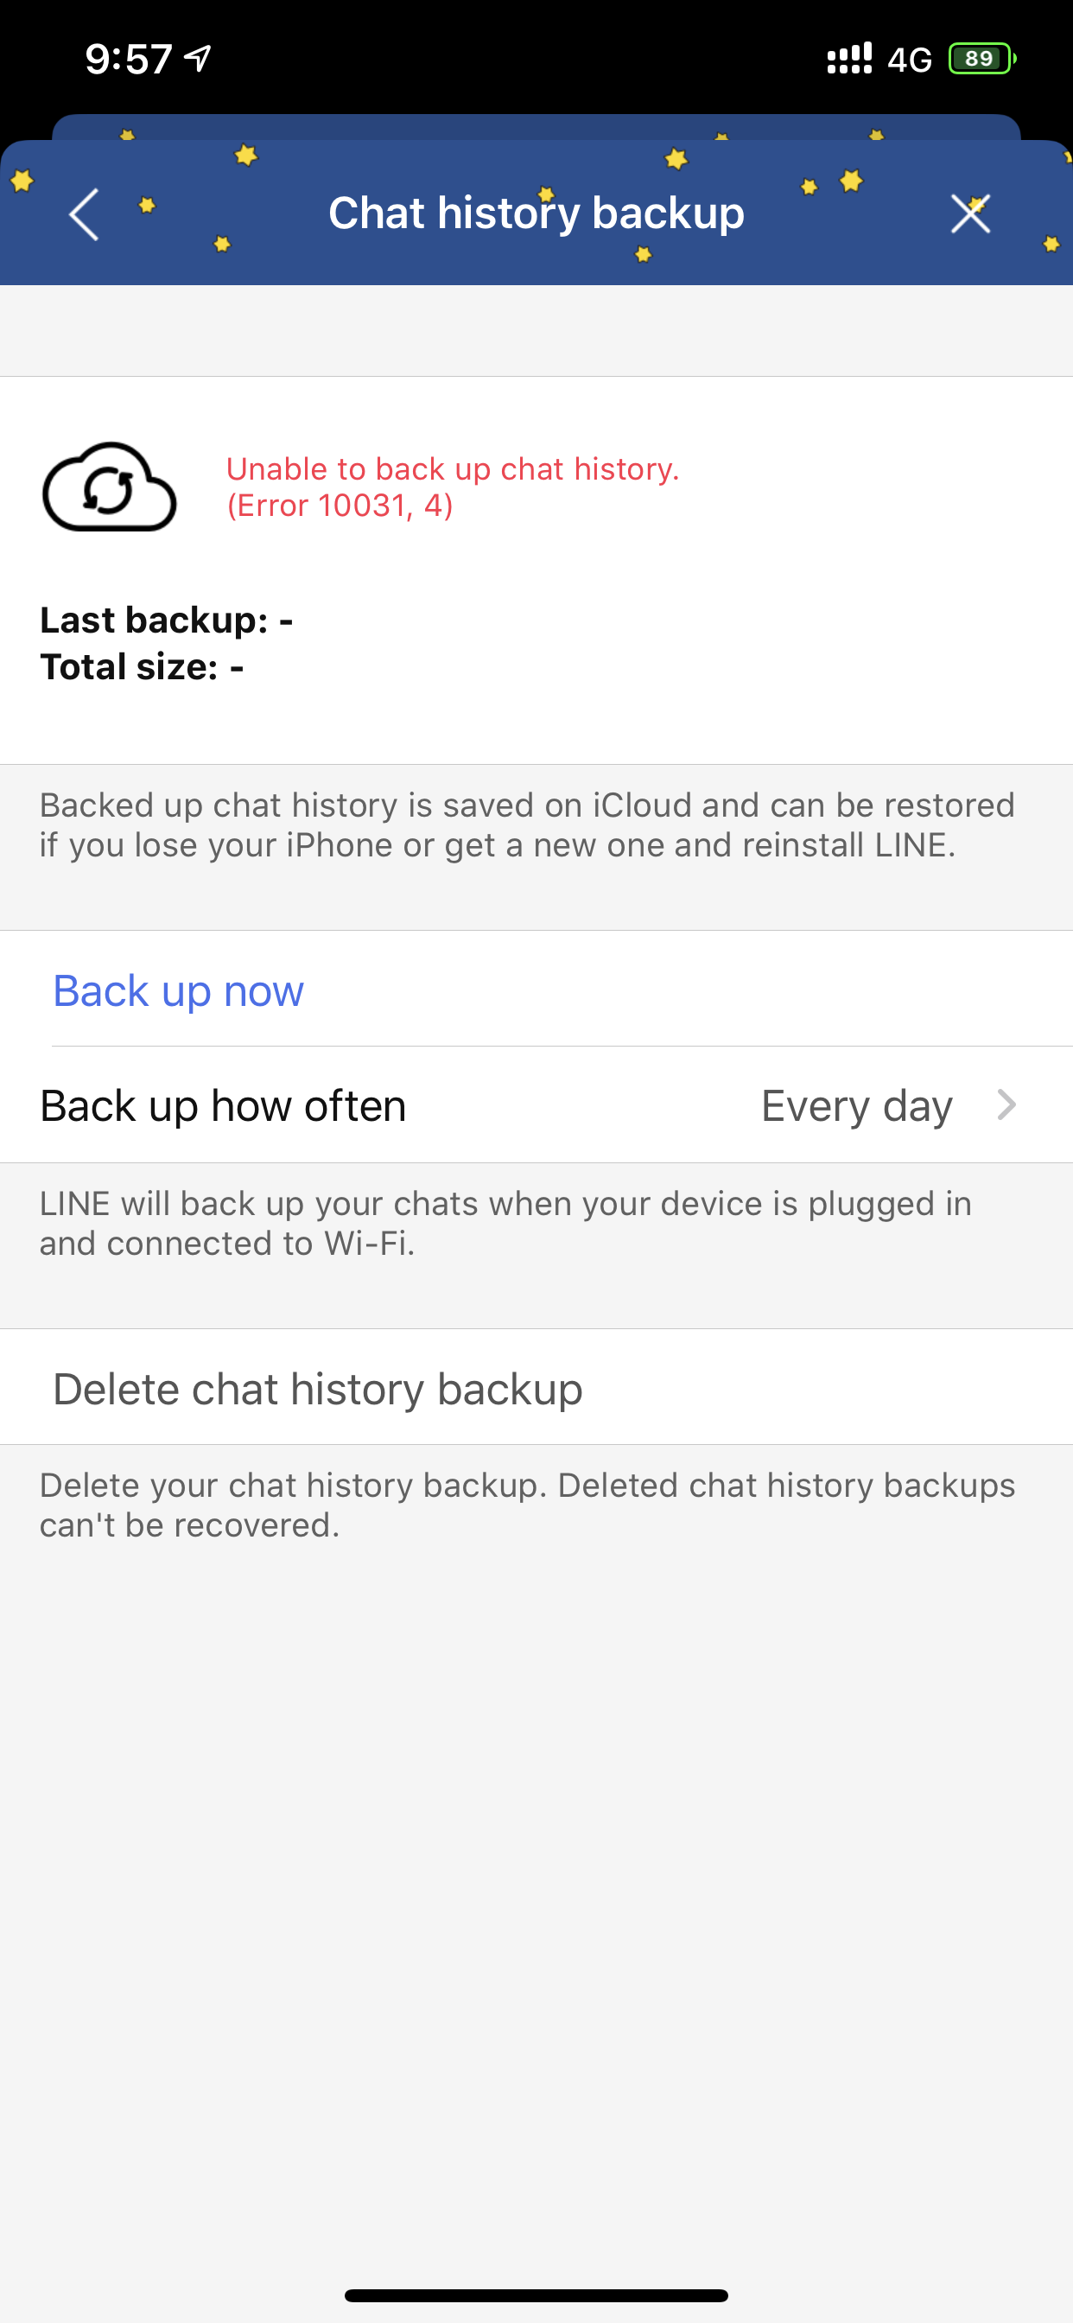Expand backup frequency via right chevron
Image resolution: width=1073 pixels, height=2323 pixels.
pyautogui.click(x=1006, y=1105)
